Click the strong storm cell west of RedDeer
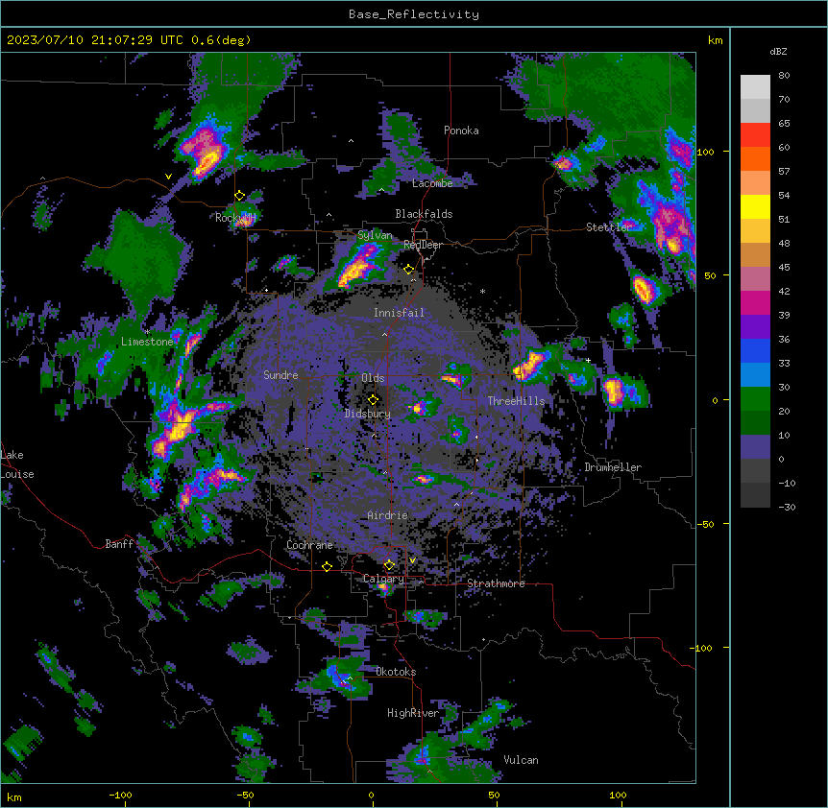This screenshot has width=828, height=808. [x=357, y=267]
